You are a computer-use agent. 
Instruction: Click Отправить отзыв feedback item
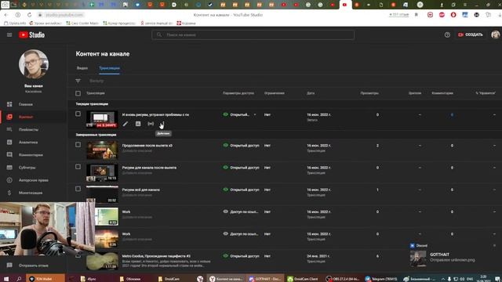34,266
